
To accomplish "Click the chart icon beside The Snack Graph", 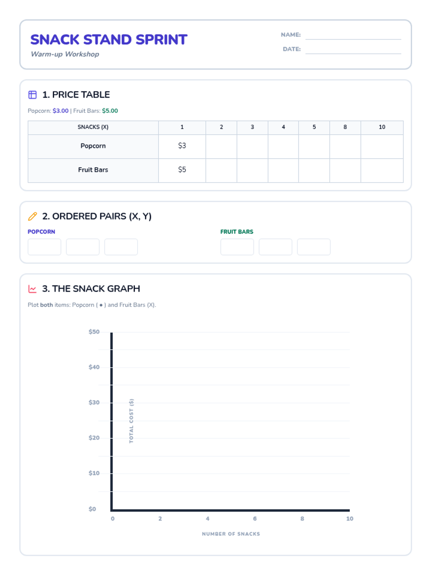I will (32, 289).
